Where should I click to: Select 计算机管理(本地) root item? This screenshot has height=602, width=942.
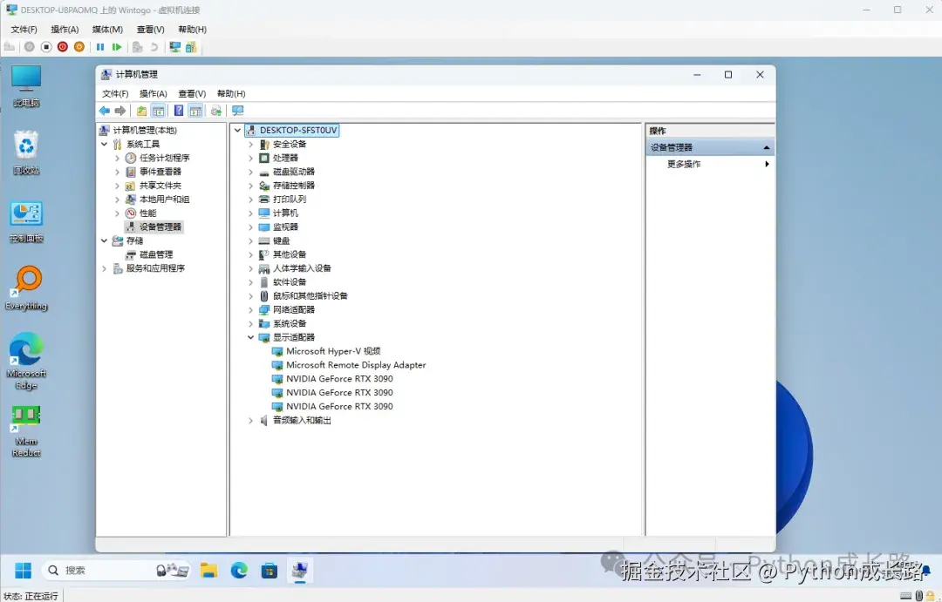tap(145, 130)
